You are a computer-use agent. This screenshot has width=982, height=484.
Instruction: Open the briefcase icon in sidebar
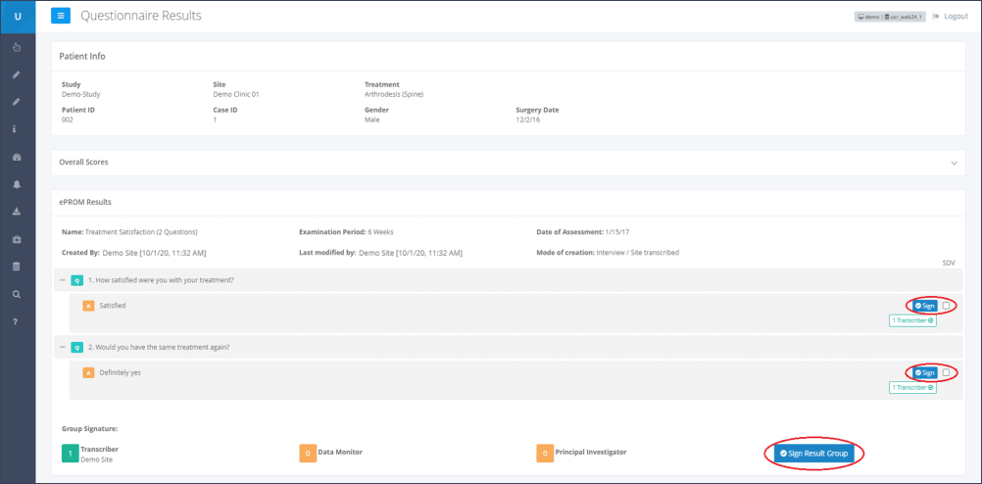pos(17,239)
